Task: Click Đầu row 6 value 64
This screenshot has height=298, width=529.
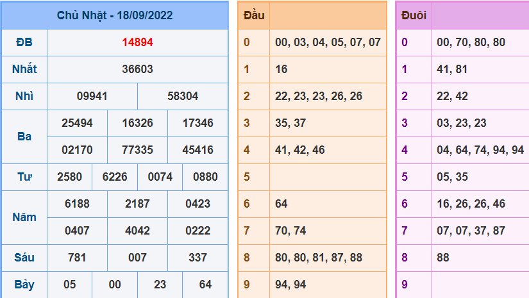Action: [281, 204]
